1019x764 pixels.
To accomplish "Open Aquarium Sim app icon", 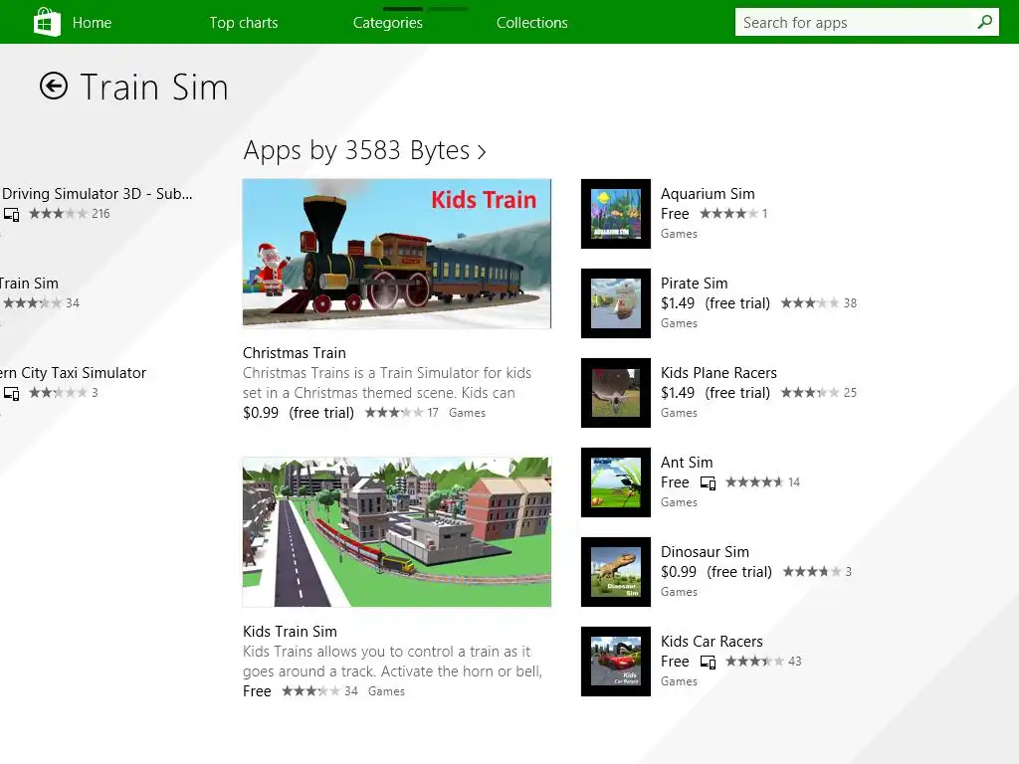I will coord(615,214).
